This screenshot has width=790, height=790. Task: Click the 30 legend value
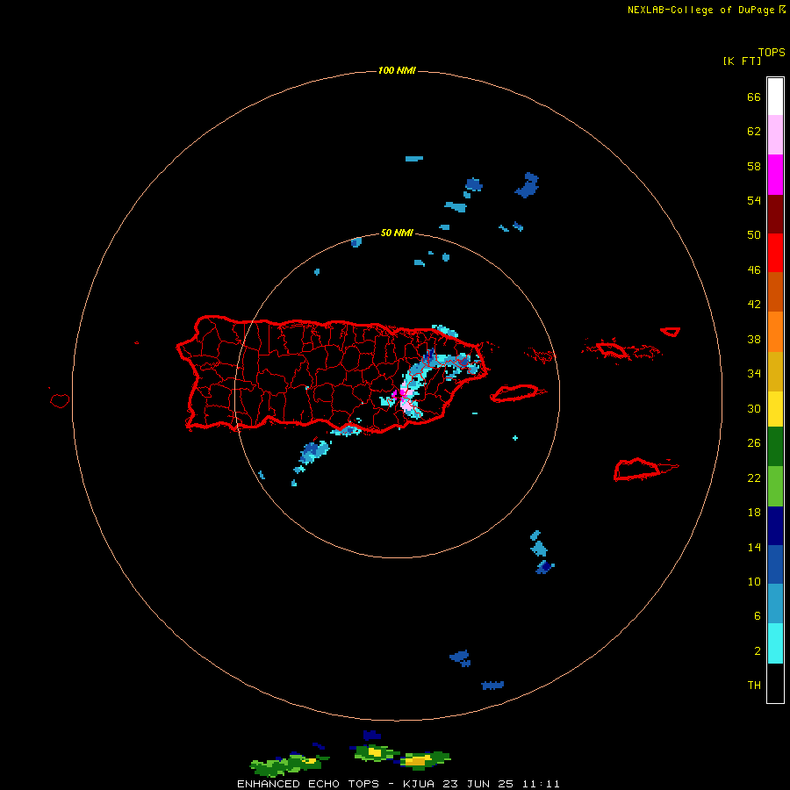click(x=754, y=408)
